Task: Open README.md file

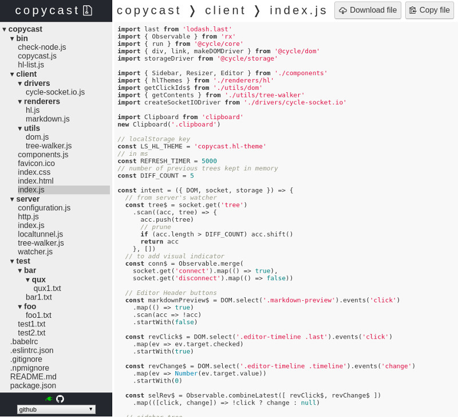Action: point(33,377)
